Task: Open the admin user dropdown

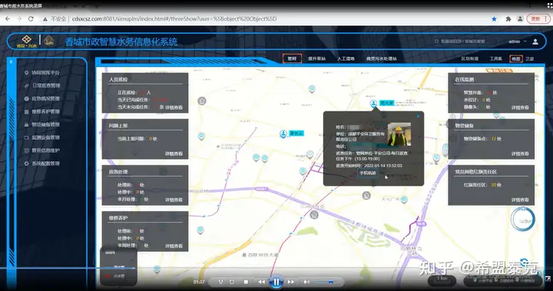Action: click(518, 41)
